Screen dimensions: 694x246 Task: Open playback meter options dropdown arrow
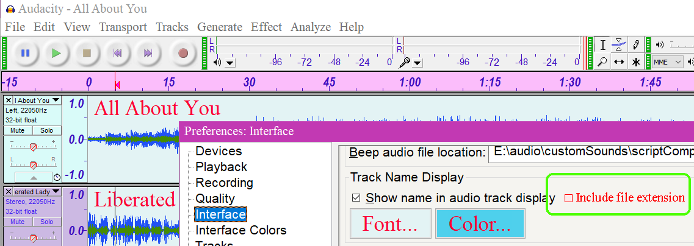click(x=230, y=63)
